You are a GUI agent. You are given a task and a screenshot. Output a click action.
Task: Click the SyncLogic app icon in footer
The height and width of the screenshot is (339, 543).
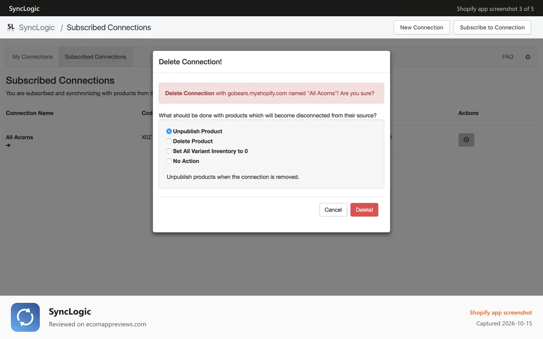pyautogui.click(x=25, y=317)
